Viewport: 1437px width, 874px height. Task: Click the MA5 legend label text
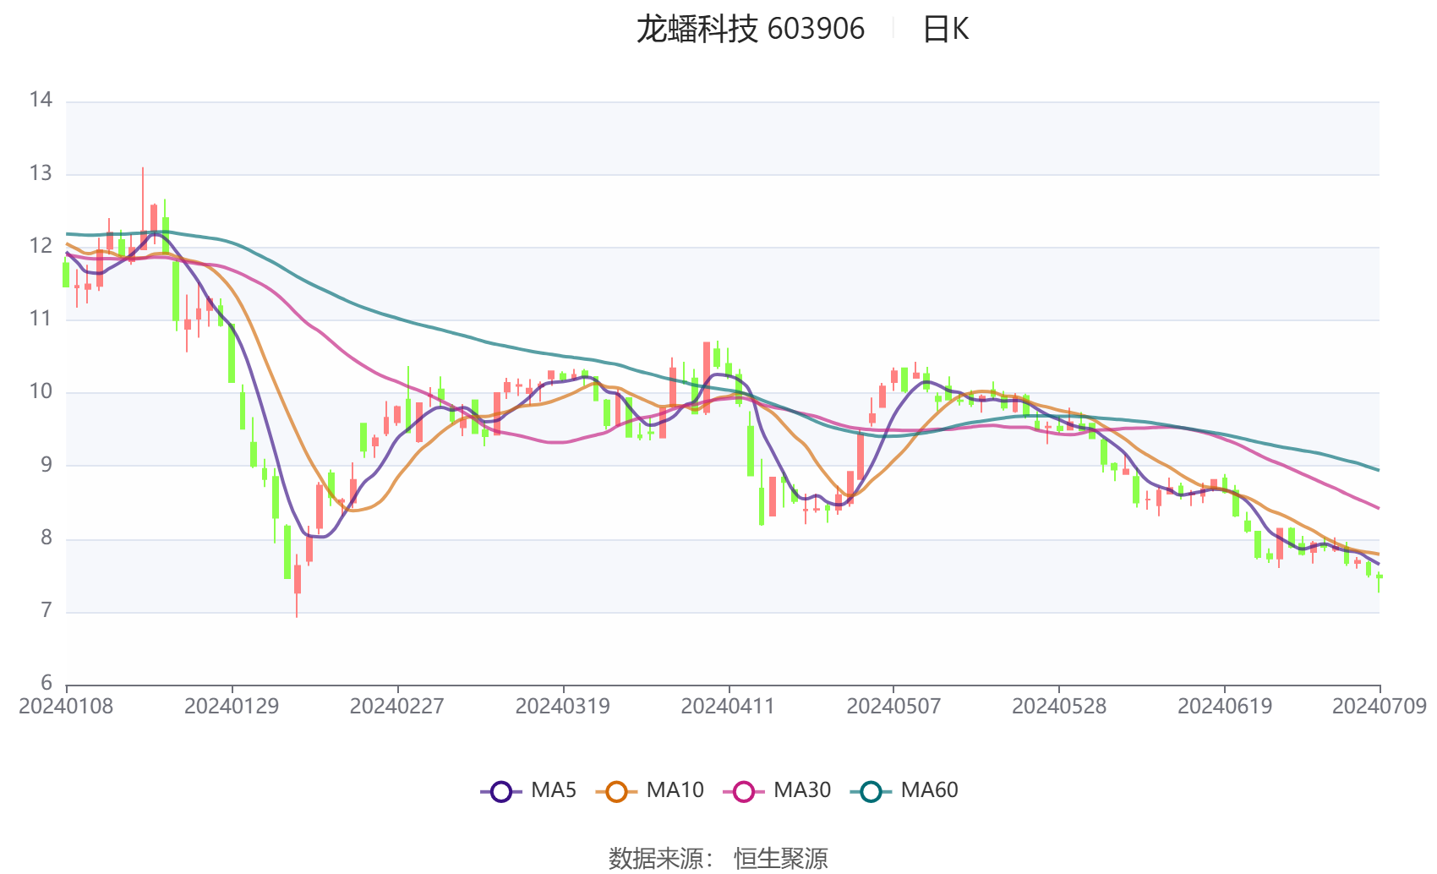click(554, 790)
